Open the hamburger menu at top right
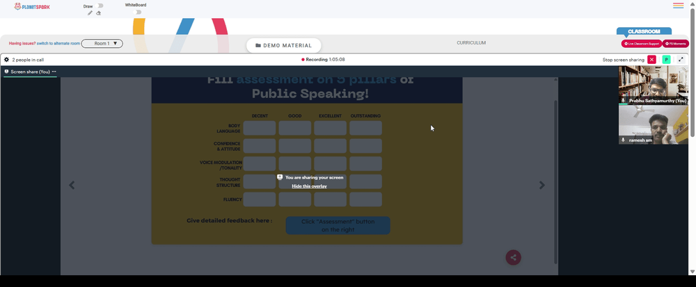This screenshot has height=287, width=696. click(678, 6)
